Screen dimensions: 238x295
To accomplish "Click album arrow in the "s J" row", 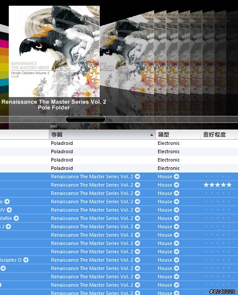I will [137, 227].
